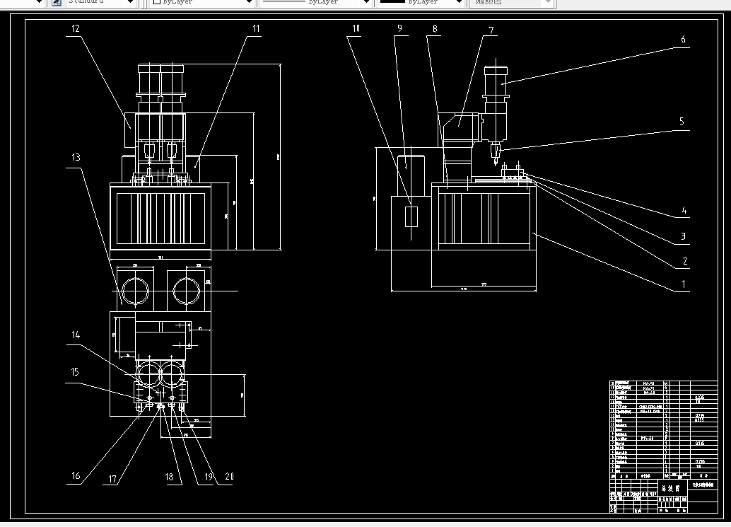Select callout number 16 in the drawing
Viewport: 731px width, 527px height.
pos(76,475)
